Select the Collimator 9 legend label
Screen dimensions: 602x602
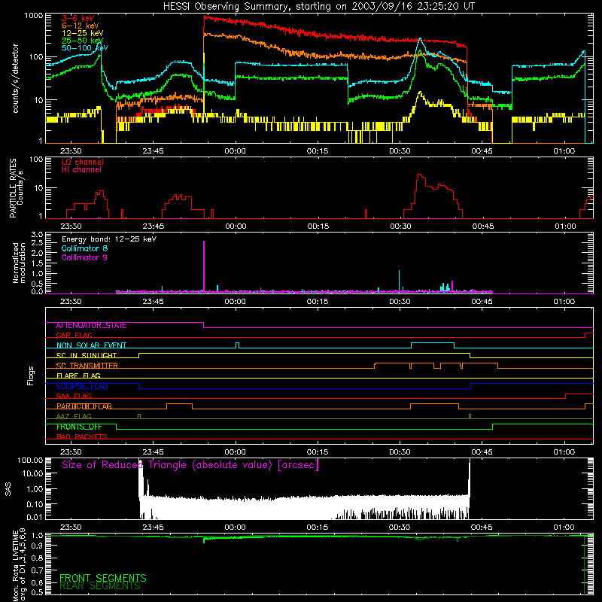[84, 257]
